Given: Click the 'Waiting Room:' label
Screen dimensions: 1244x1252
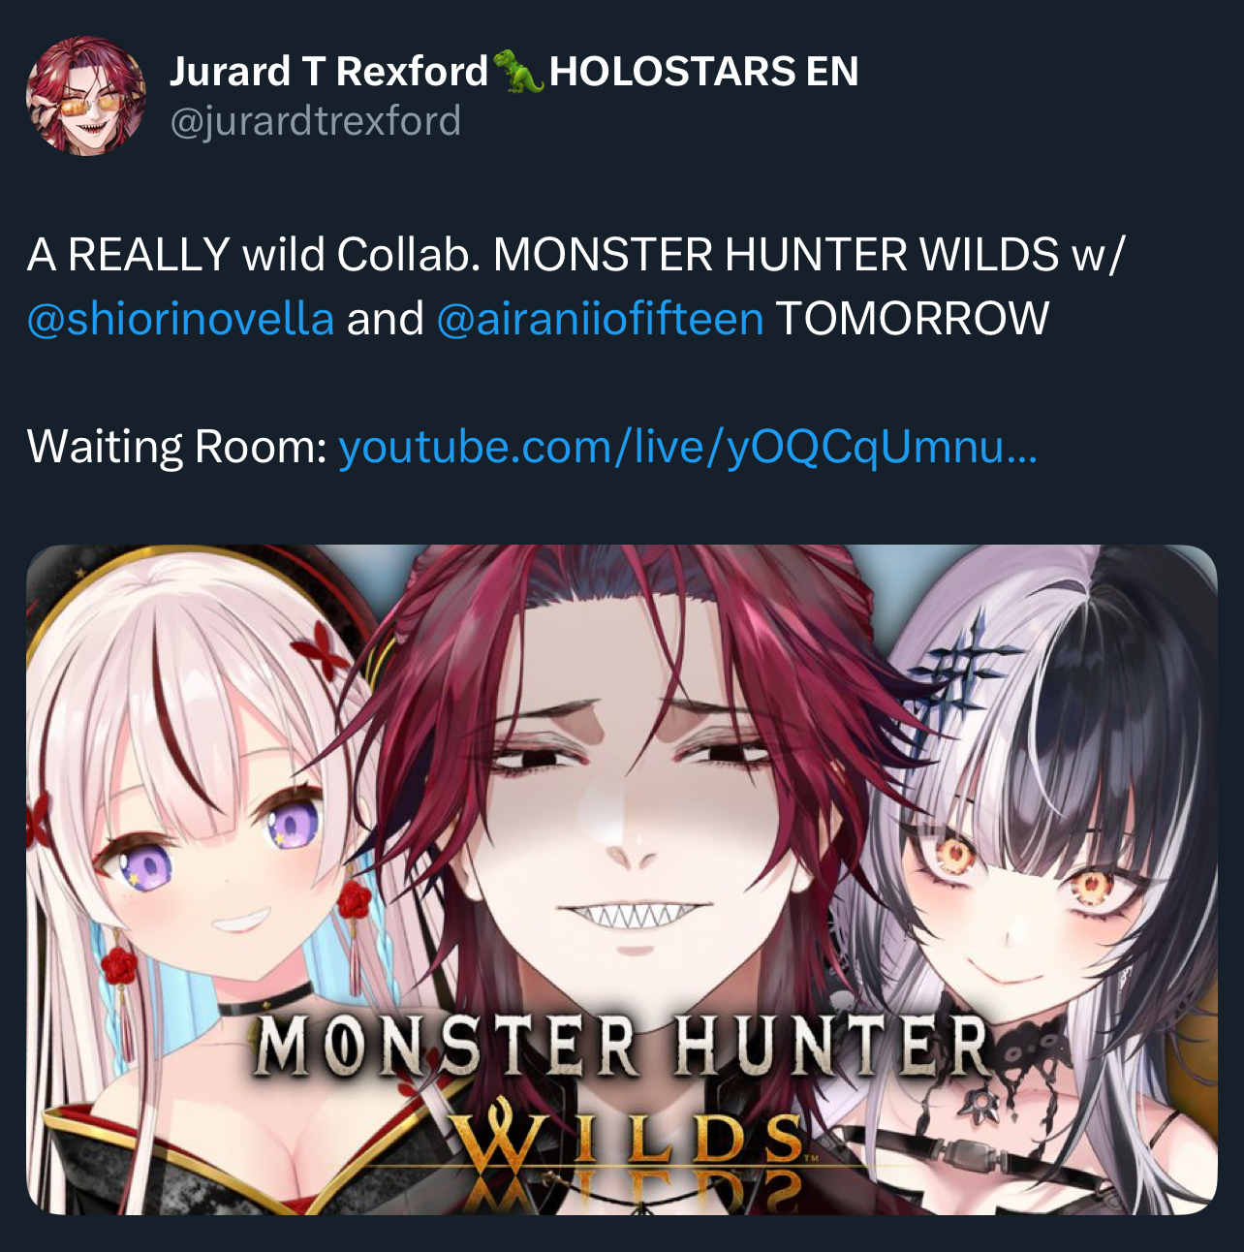Looking at the screenshot, I should [x=177, y=448].
